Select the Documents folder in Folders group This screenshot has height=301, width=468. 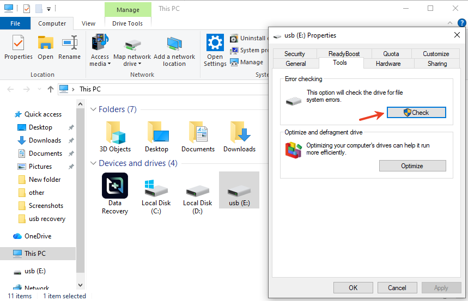point(198,137)
